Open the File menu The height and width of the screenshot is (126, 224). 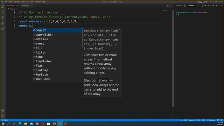pos(6,2)
